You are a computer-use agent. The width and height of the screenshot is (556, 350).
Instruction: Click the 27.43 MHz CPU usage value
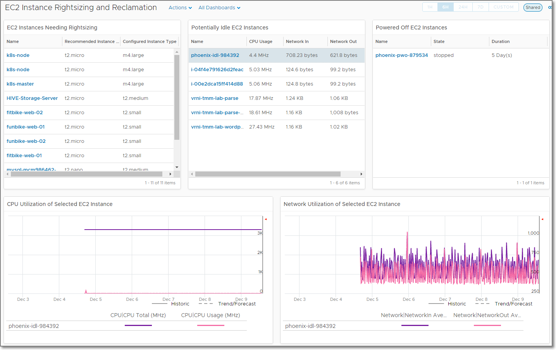click(x=262, y=127)
